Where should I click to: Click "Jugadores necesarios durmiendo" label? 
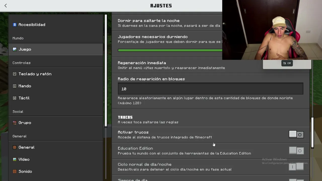pos(153,37)
